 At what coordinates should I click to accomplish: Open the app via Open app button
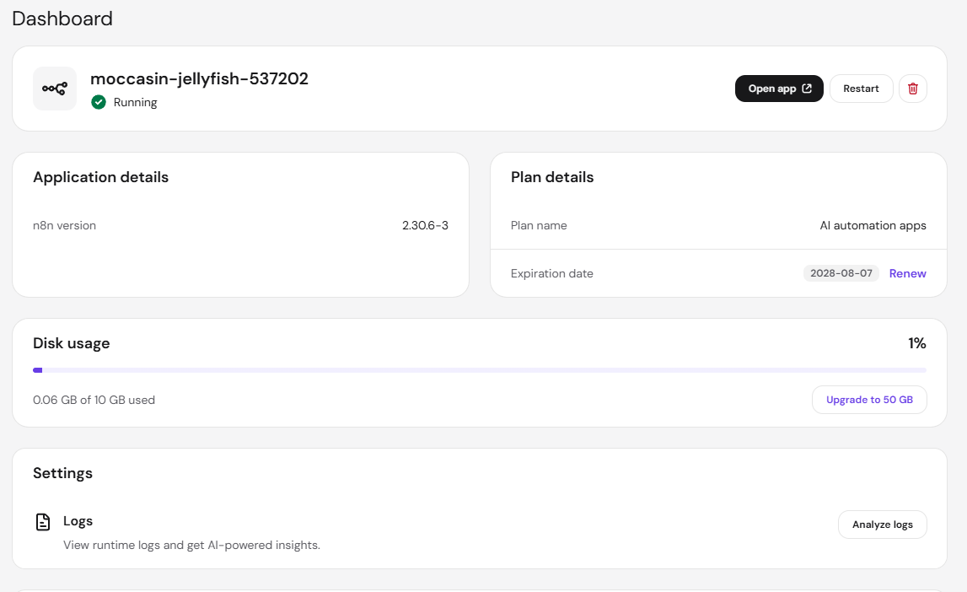[x=779, y=89]
